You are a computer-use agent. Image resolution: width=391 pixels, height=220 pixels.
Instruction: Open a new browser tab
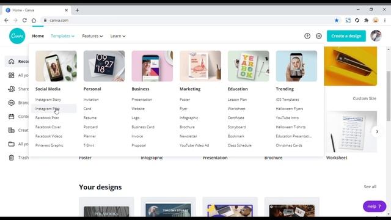(78, 10)
